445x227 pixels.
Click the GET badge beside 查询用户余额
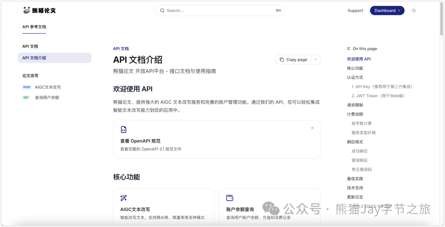point(26,97)
